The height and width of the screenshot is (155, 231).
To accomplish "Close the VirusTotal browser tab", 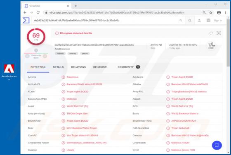I will (x=68, y=6).
